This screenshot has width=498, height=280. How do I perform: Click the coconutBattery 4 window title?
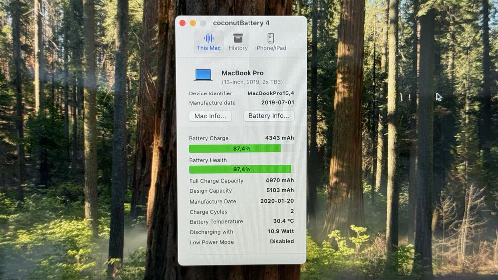[x=242, y=23]
